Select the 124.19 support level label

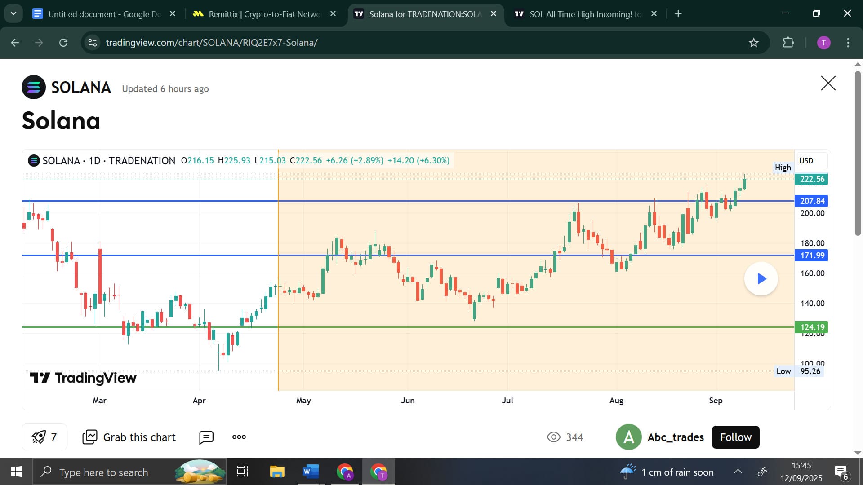(812, 327)
